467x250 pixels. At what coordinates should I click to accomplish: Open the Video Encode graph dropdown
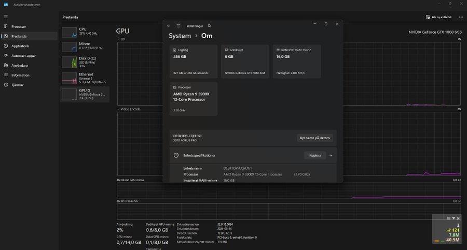pos(130,109)
